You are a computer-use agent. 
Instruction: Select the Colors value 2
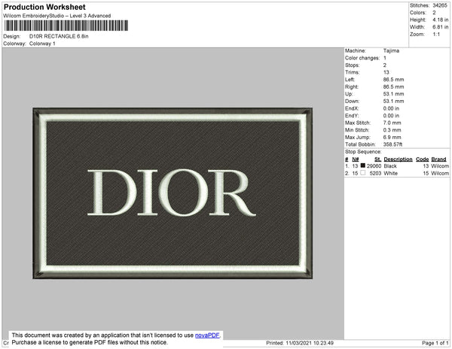[434, 13]
